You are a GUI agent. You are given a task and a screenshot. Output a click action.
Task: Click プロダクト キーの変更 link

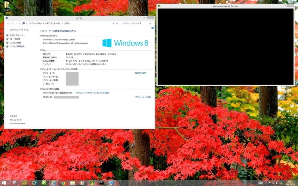[143, 97]
